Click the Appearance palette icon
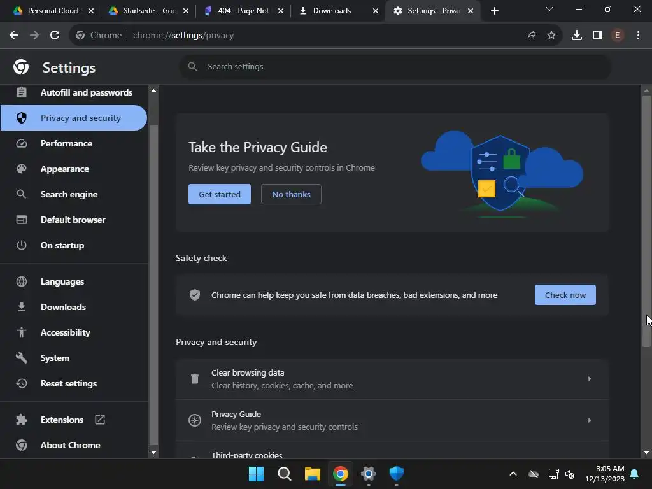Viewport: 652px width, 489px height. tap(22, 169)
